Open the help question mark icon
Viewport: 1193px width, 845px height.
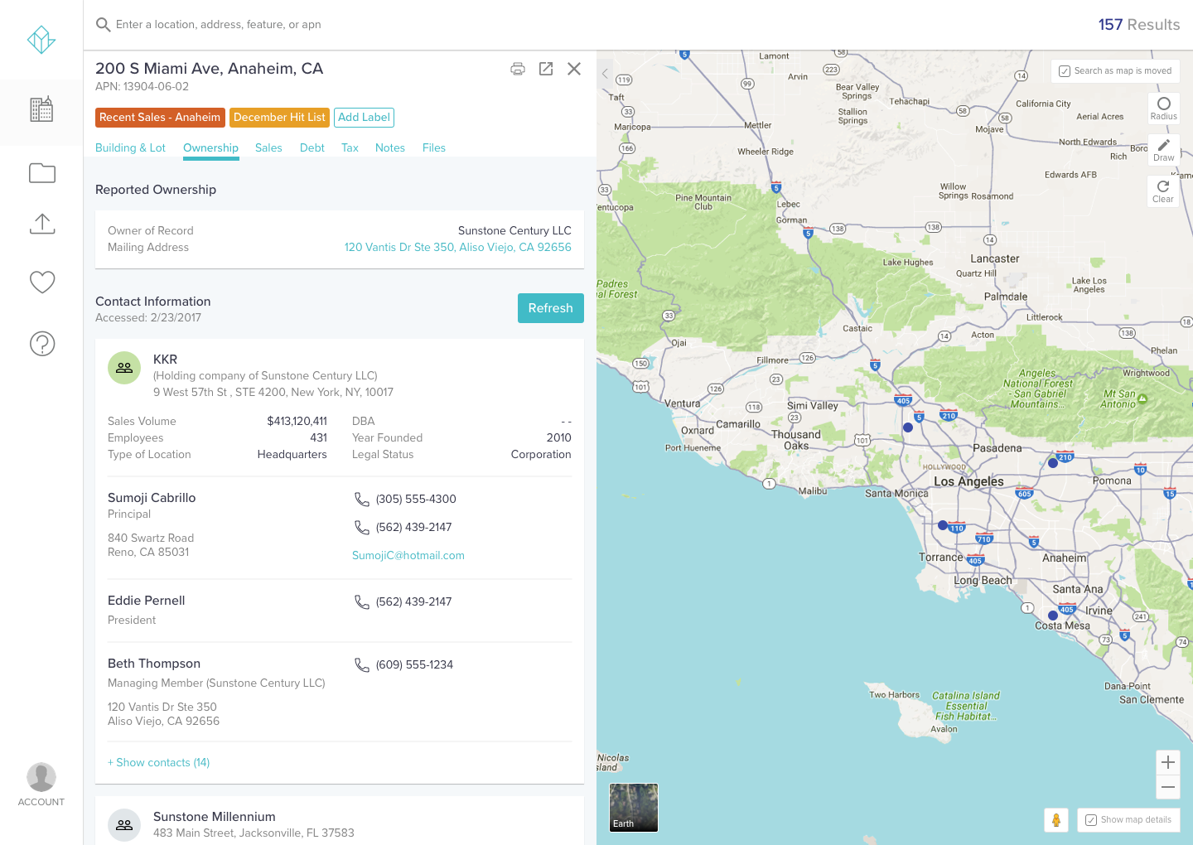42,343
